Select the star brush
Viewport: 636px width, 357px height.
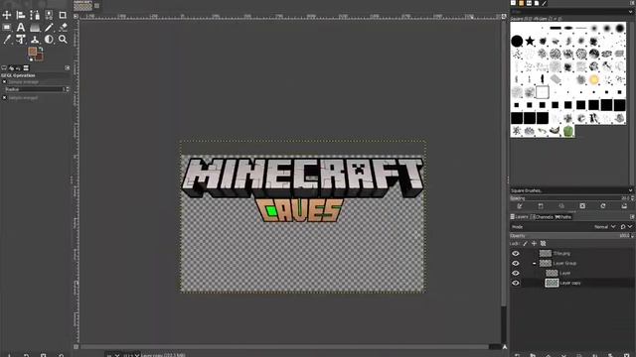coord(530,41)
